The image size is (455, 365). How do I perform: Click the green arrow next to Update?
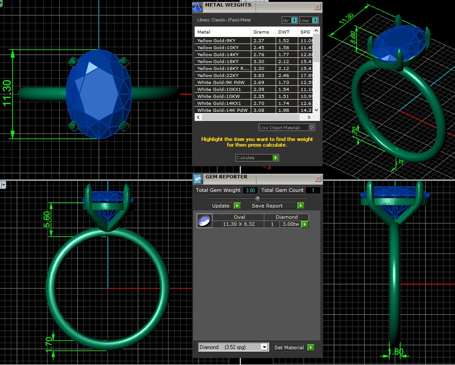tap(237, 206)
